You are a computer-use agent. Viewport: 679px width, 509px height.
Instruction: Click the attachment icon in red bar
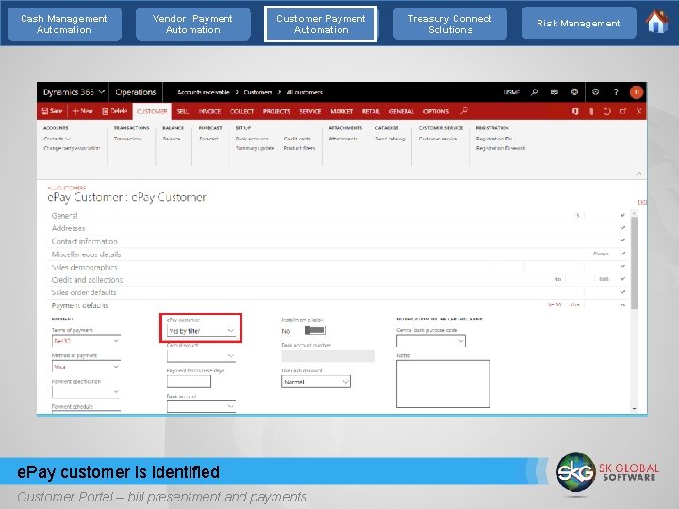pos(591,111)
